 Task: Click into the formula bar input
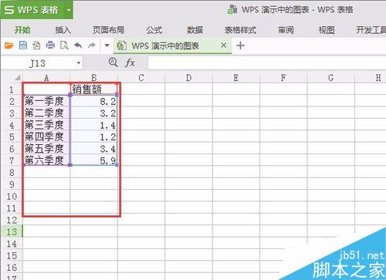coord(266,62)
